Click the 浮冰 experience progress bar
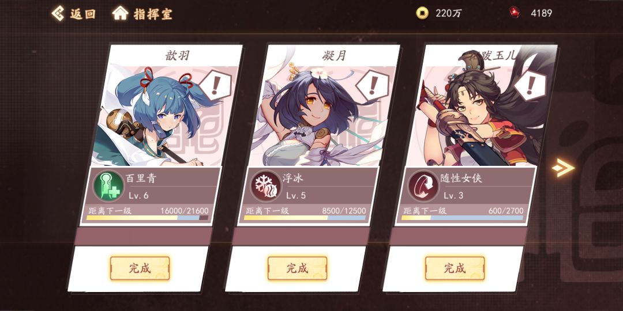Viewport: 623px width, 311px height. [x=305, y=218]
